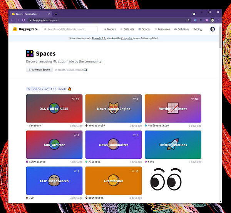Screen dimensions: 231x213
Task: Click the heart on Neural Search Engine card
Action: [x=133, y=99]
